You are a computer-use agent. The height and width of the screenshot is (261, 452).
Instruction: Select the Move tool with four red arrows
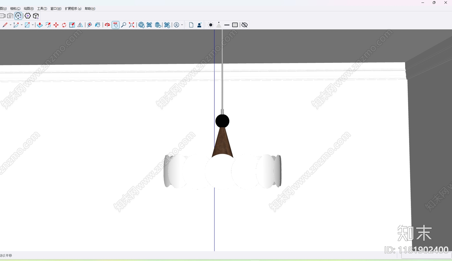56,25
